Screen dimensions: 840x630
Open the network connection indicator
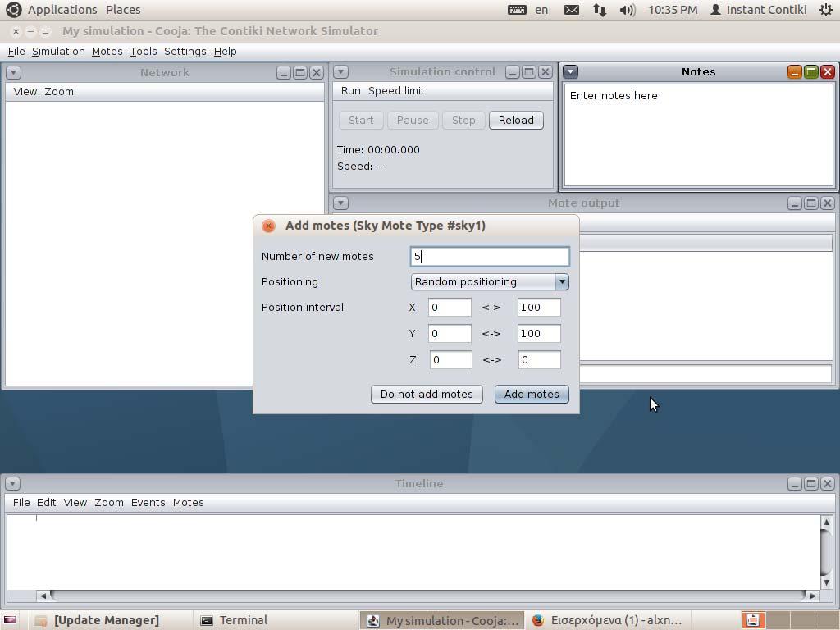[x=599, y=10]
